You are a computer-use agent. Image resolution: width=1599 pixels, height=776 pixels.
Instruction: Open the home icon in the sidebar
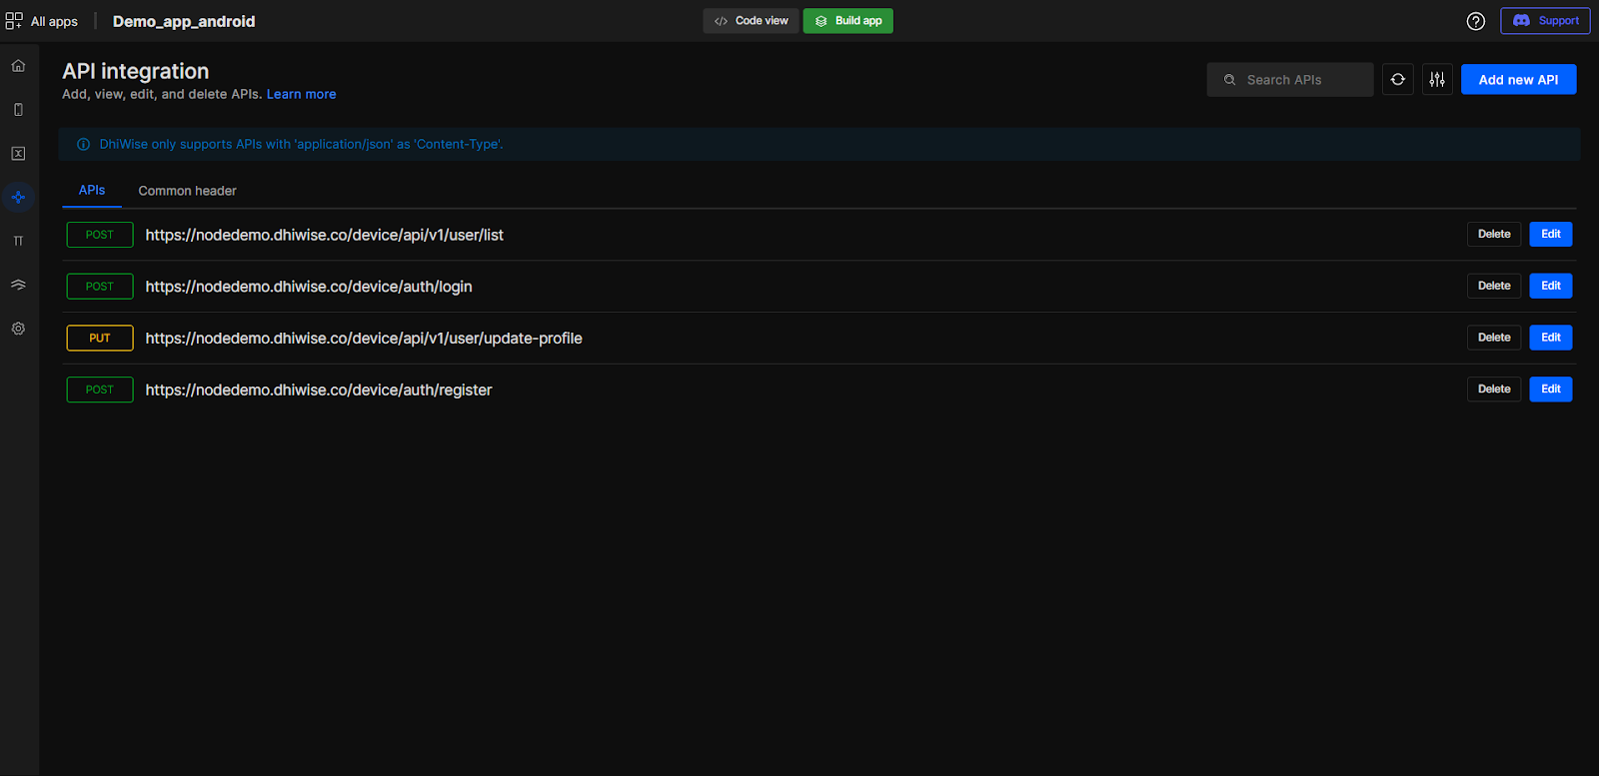(x=18, y=66)
